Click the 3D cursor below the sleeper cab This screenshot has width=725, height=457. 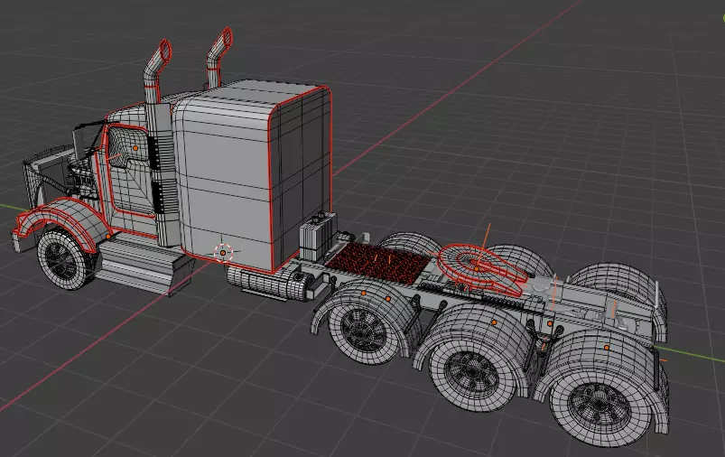[x=223, y=253]
